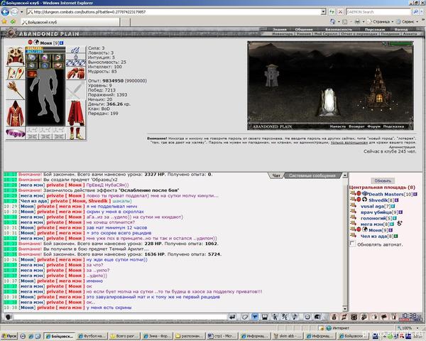Click the empty crossed-swords shield slot
The image size is (426, 341).
point(76,90)
